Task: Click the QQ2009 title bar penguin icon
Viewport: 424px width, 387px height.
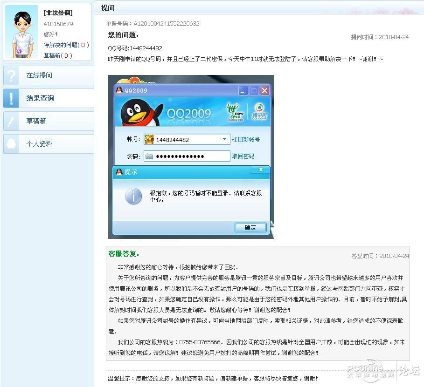Action: click(119, 90)
